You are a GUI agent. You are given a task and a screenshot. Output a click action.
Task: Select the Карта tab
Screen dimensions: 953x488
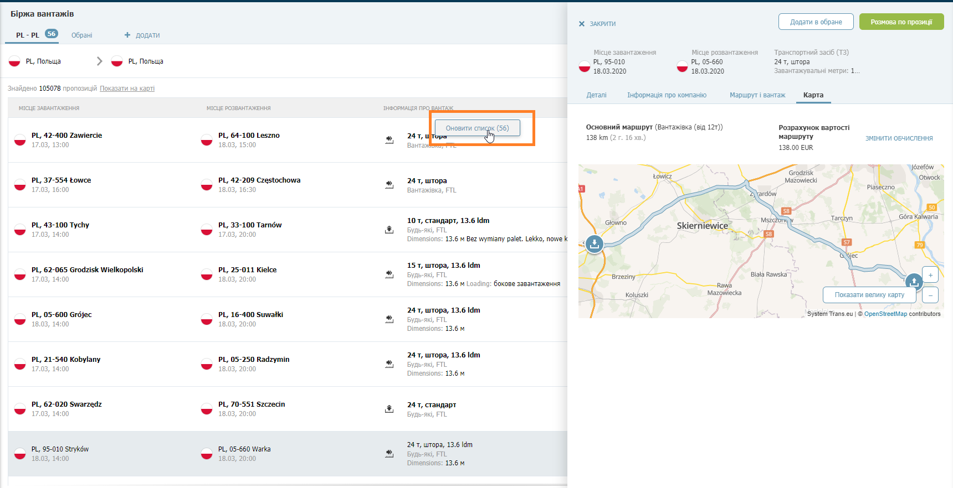813,95
